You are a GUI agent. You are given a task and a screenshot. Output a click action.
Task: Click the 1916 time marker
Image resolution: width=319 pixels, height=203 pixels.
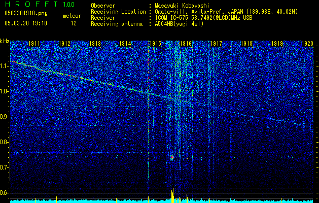pos(186,43)
